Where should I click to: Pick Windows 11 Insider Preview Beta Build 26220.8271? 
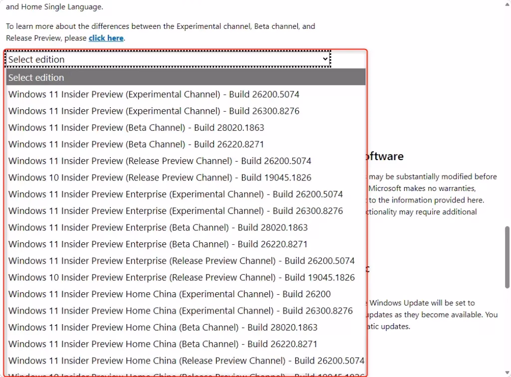136,144
